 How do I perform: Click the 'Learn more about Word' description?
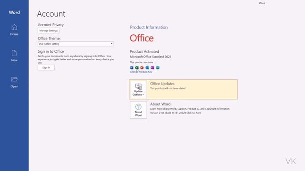[x=190, y=109]
